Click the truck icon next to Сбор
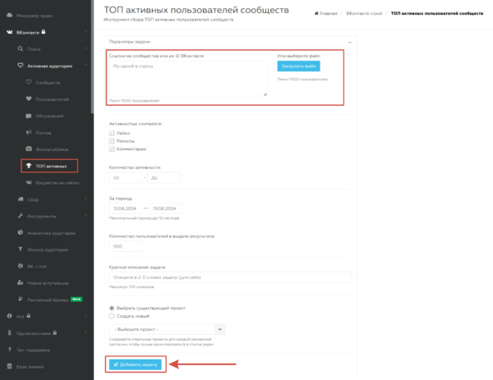 click(21, 199)
